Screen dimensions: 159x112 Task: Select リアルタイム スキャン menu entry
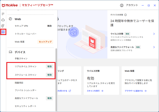pos(25,66)
